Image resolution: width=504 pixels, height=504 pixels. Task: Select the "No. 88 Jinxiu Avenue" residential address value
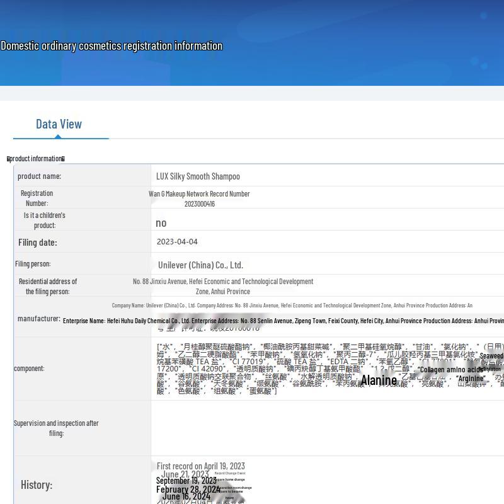[223, 287]
